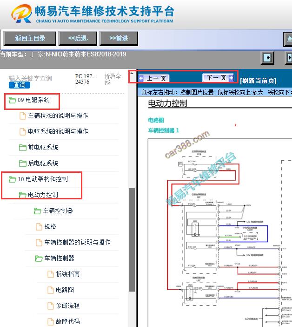Viewport: 292px width, 327px height.
Task: Open the 规格 document
Action: [50, 227]
